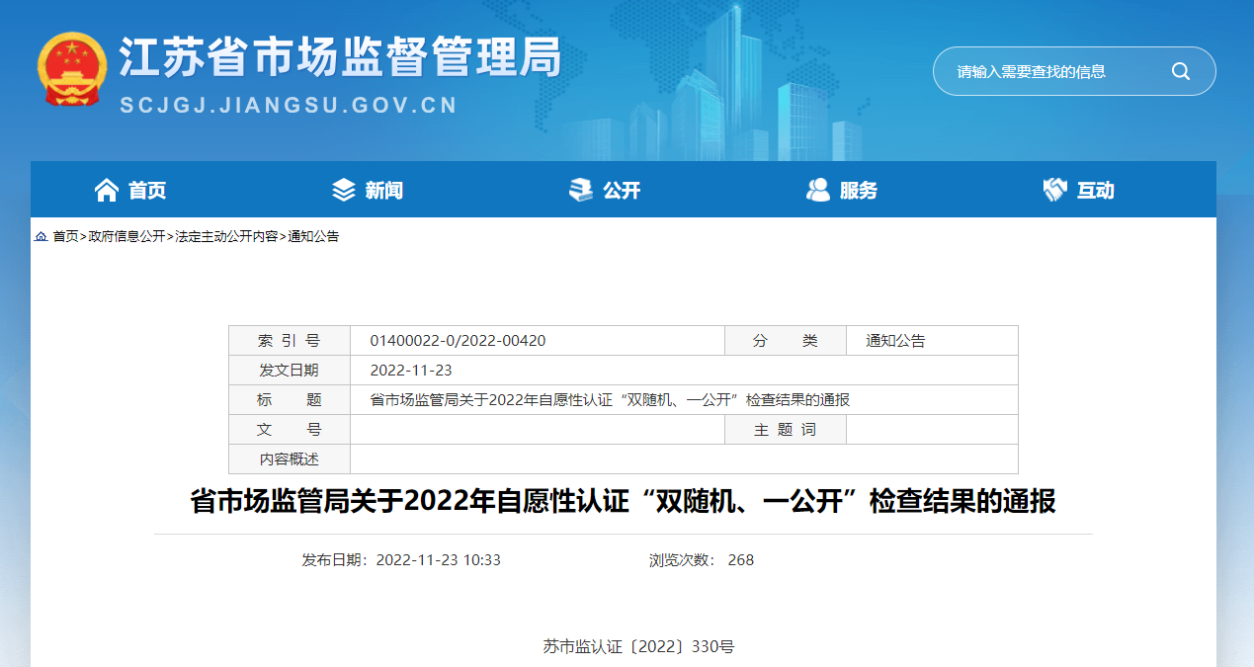The width and height of the screenshot is (1254, 667).
Task: Select 通知公告 at the breadcrumb end
Action: click(313, 237)
